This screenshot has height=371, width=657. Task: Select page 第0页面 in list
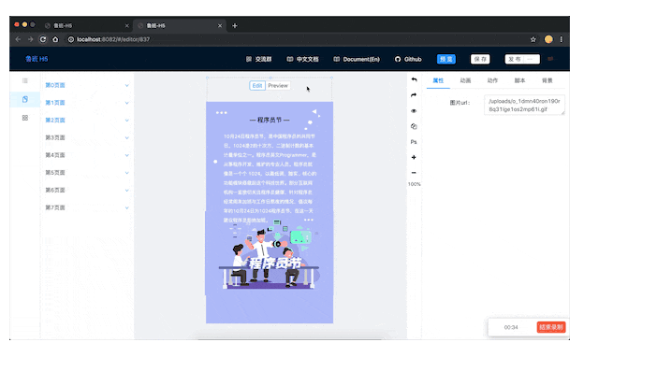click(55, 85)
